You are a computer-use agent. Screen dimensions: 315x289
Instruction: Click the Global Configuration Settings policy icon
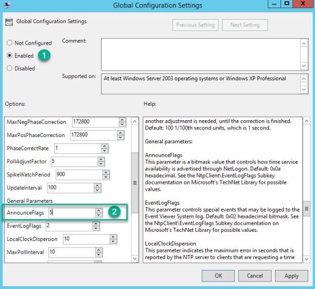pyautogui.click(x=9, y=22)
